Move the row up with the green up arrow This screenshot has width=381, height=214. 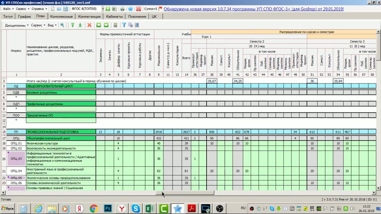tap(72, 25)
